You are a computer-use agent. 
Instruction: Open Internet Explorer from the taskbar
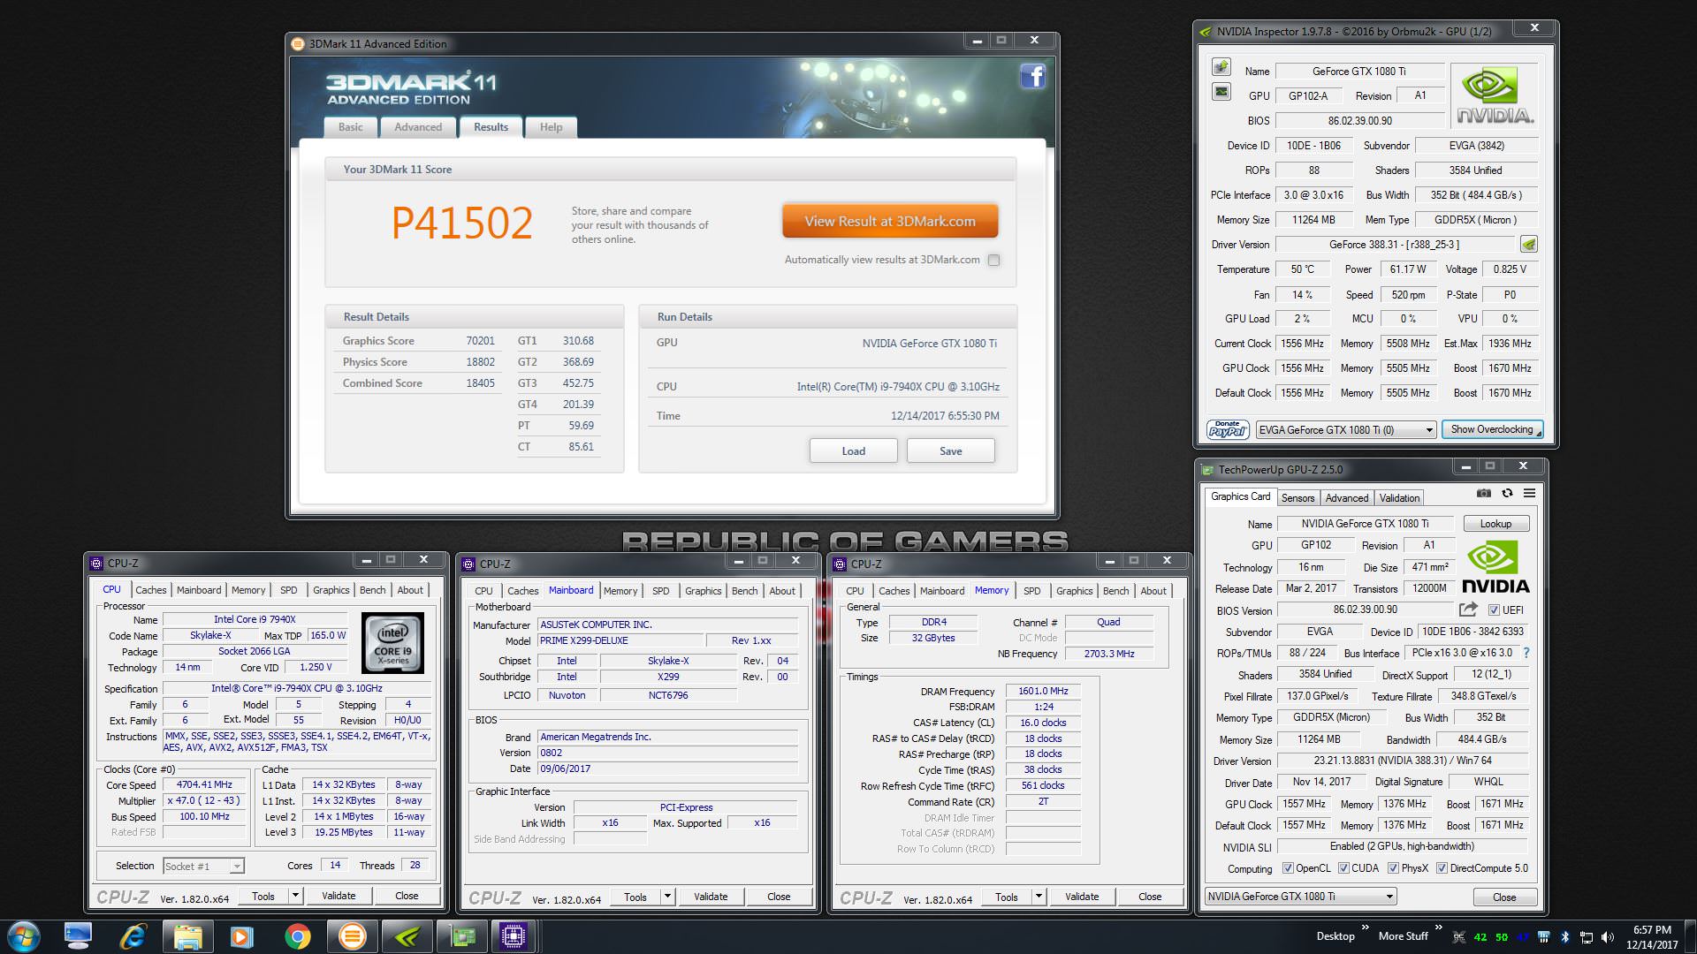[133, 936]
